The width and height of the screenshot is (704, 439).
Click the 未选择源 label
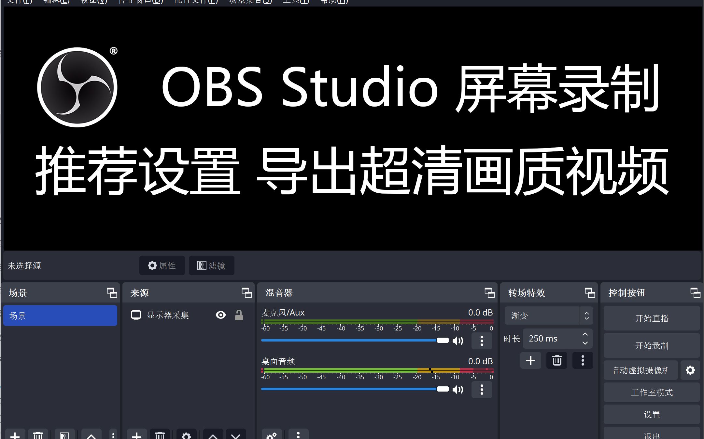coord(24,266)
